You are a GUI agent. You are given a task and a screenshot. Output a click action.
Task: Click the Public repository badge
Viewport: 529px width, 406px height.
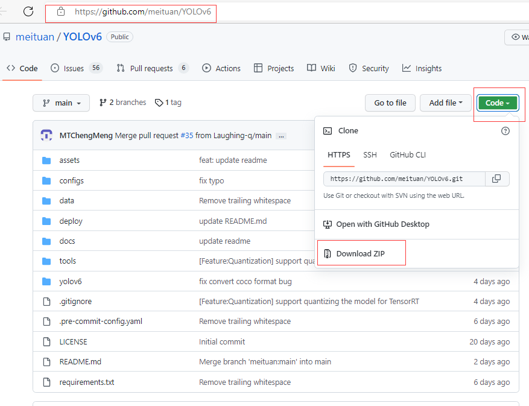click(120, 37)
